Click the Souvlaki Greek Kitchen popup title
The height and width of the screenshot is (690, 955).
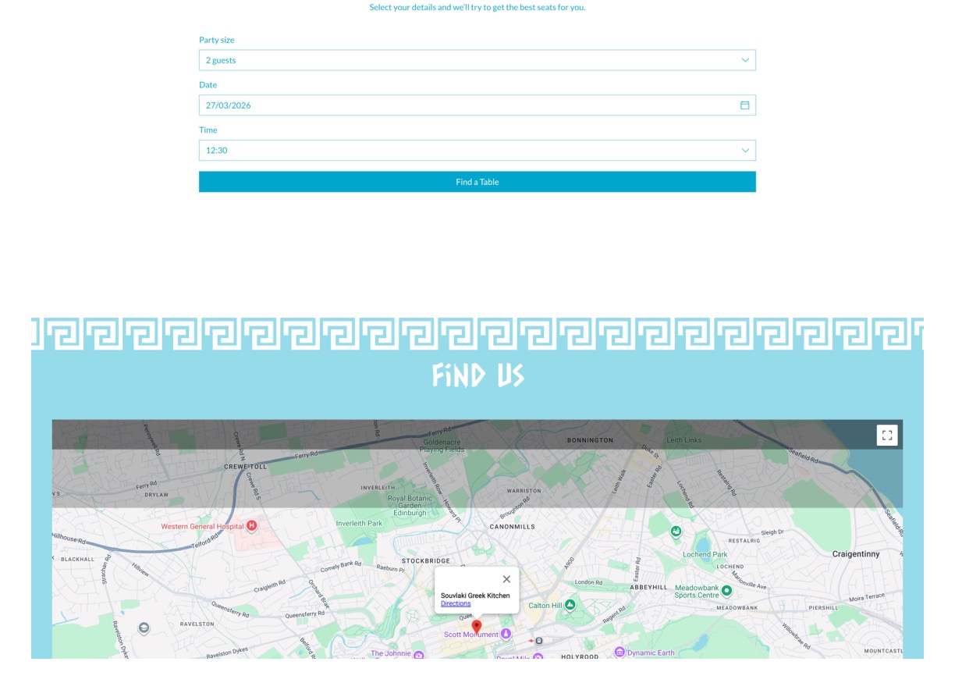pyautogui.click(x=475, y=596)
